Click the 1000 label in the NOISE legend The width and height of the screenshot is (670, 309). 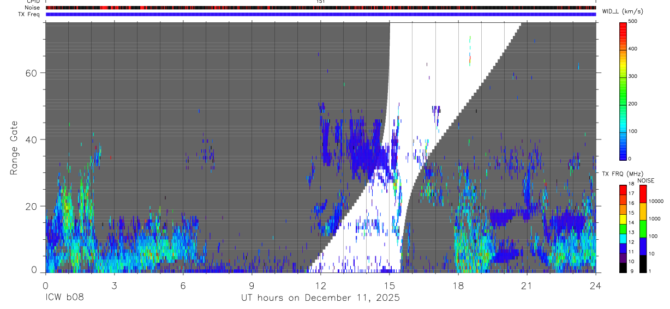tap(655, 219)
